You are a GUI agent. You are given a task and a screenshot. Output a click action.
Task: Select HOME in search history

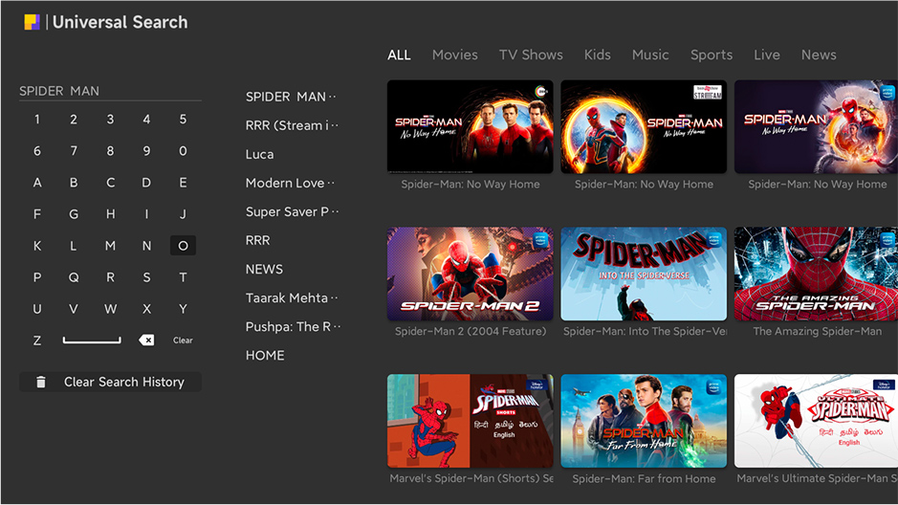click(x=265, y=356)
